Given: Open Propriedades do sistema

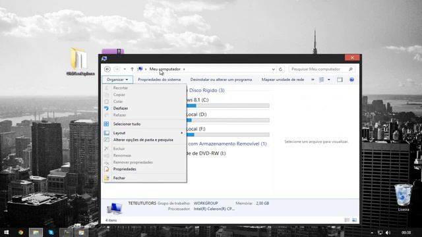Looking at the screenshot, I should pyautogui.click(x=160, y=80).
